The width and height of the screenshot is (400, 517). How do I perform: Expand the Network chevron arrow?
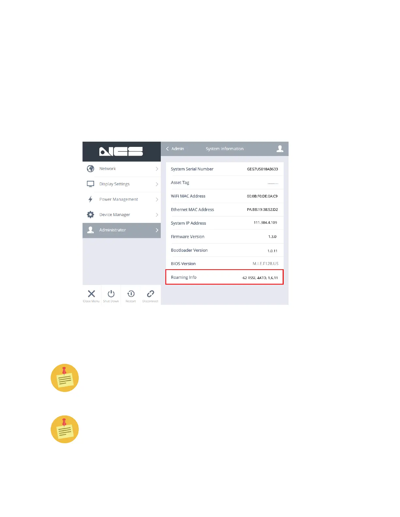pos(157,169)
